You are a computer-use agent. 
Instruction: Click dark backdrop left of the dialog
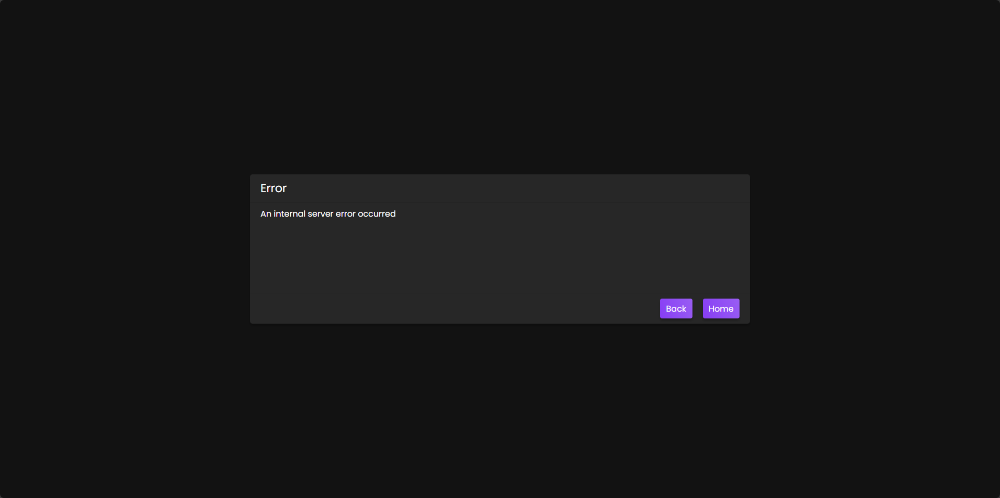(125, 249)
